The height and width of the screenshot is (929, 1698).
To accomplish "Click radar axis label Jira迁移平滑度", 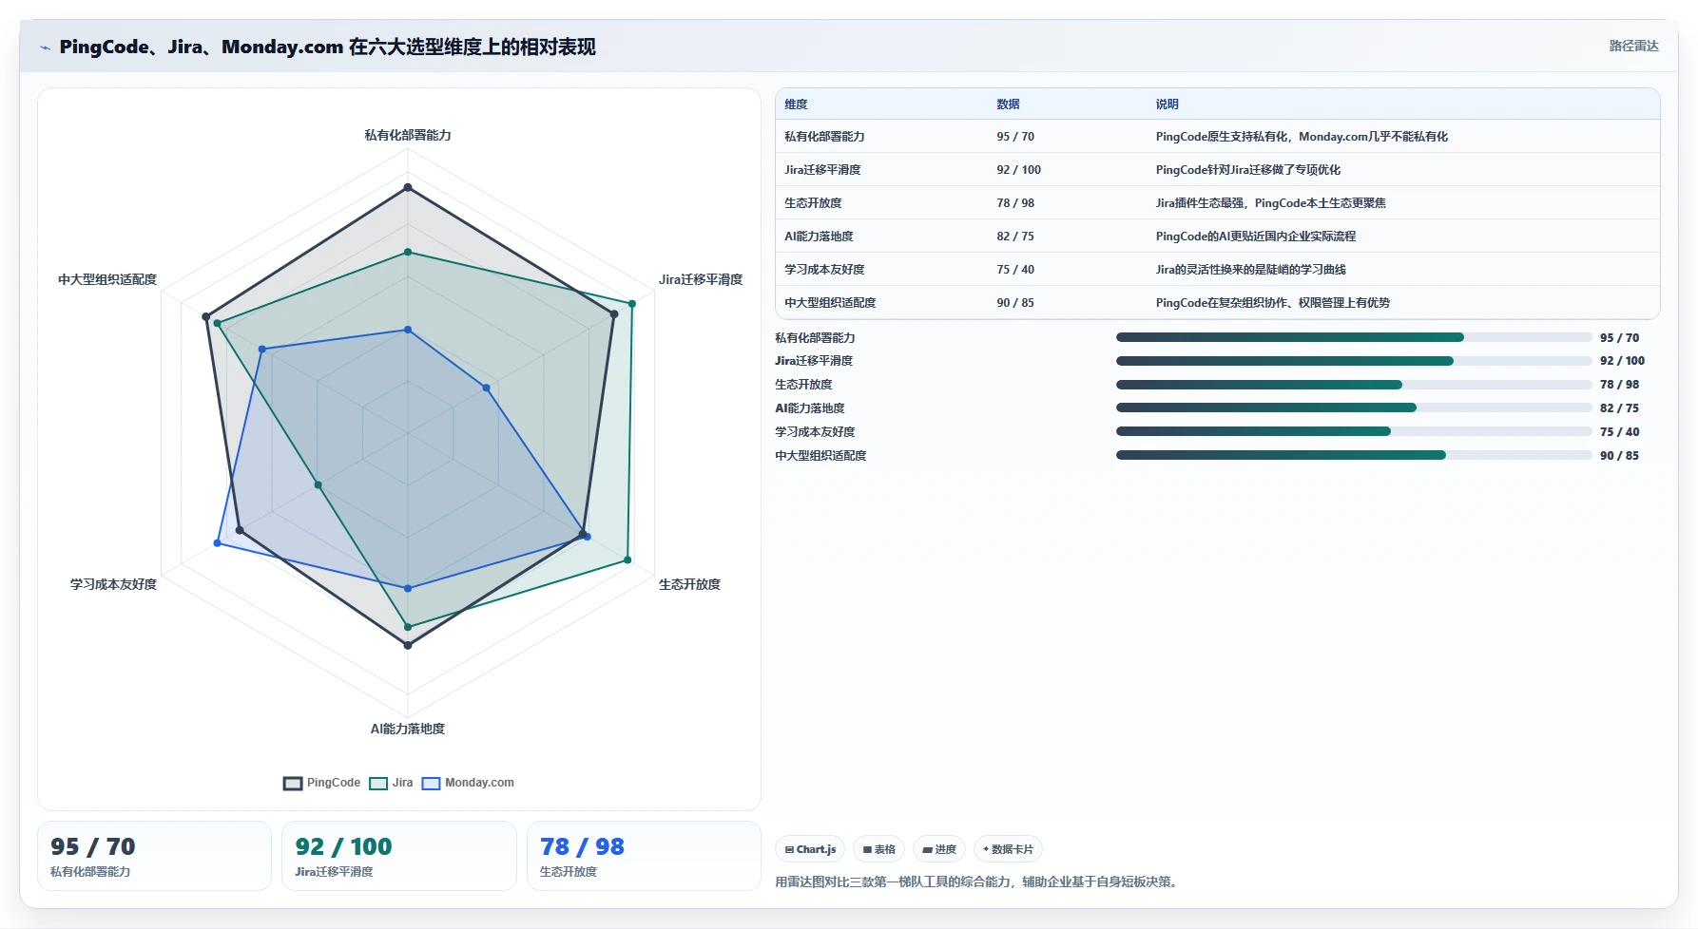I will coord(701,279).
